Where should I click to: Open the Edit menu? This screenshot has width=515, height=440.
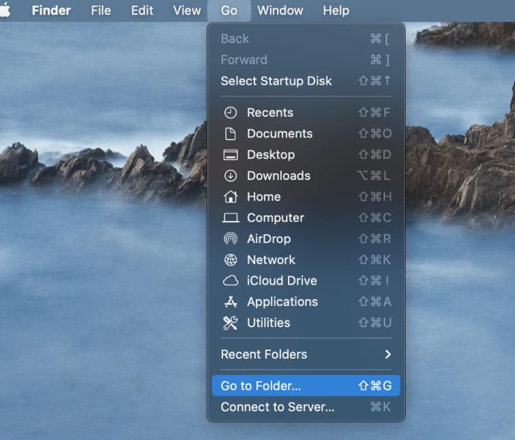(142, 10)
